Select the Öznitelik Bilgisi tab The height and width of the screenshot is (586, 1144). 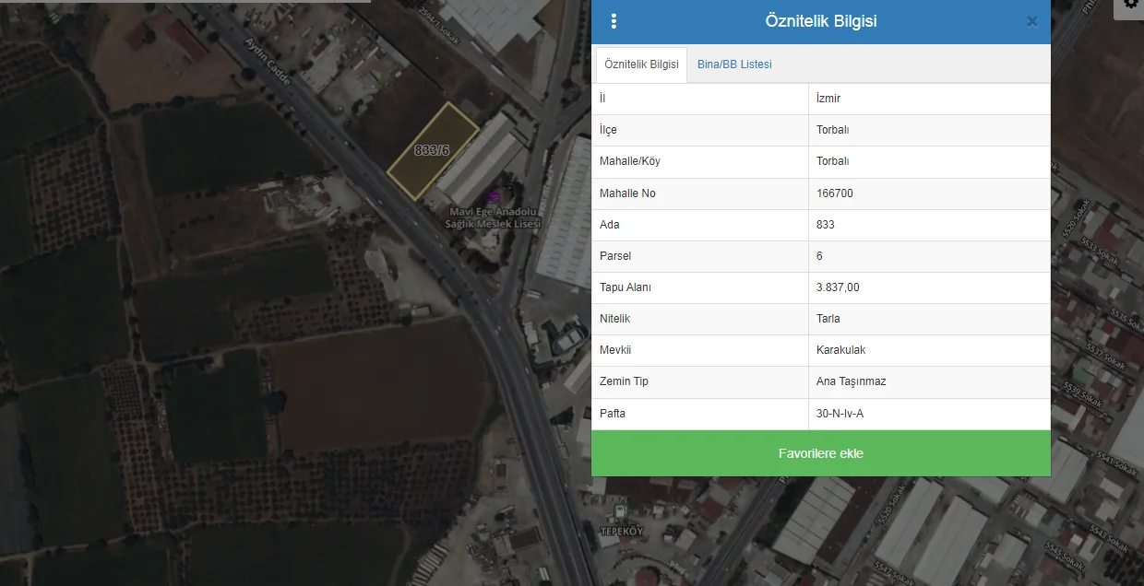click(x=641, y=64)
